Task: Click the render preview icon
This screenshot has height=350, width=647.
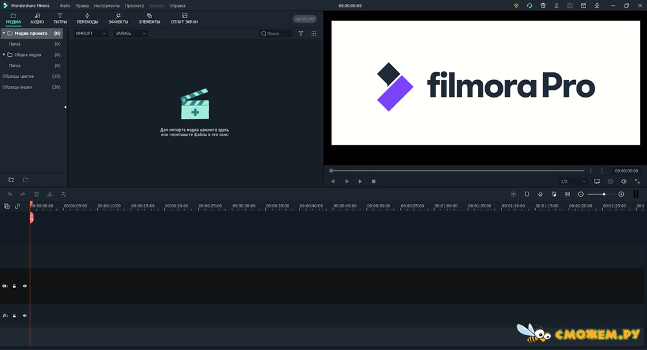Action: [513, 194]
